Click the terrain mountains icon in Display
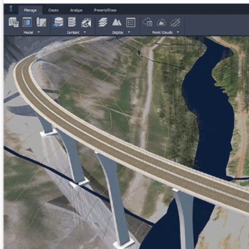The image size is (249, 249). pyautogui.click(x=117, y=22)
